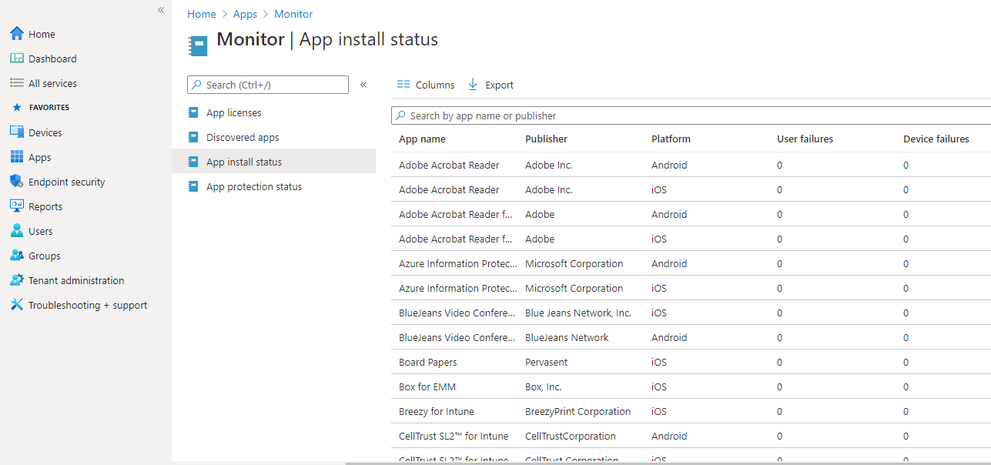Click the App protection status notebook icon
The image size is (991, 465).
click(x=193, y=186)
